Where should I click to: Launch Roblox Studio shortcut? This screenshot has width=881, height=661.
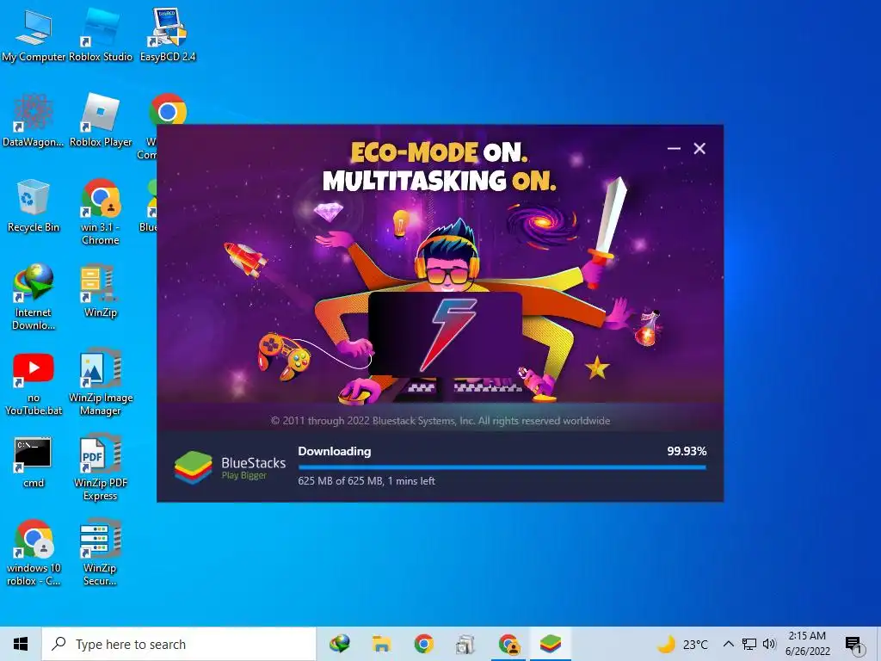[x=101, y=35]
